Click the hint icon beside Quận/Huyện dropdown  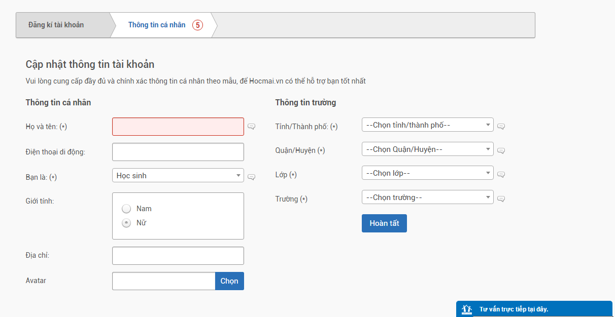click(501, 151)
